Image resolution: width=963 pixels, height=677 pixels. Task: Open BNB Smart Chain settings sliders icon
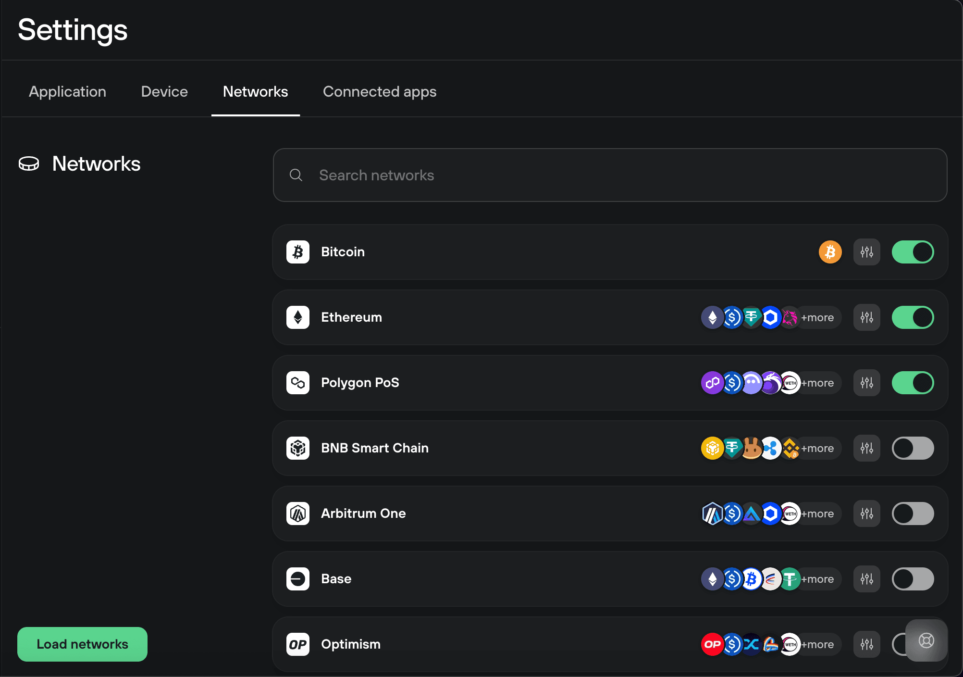(x=867, y=448)
